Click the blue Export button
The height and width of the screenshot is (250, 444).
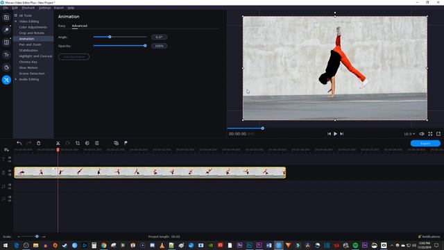(x=425, y=144)
